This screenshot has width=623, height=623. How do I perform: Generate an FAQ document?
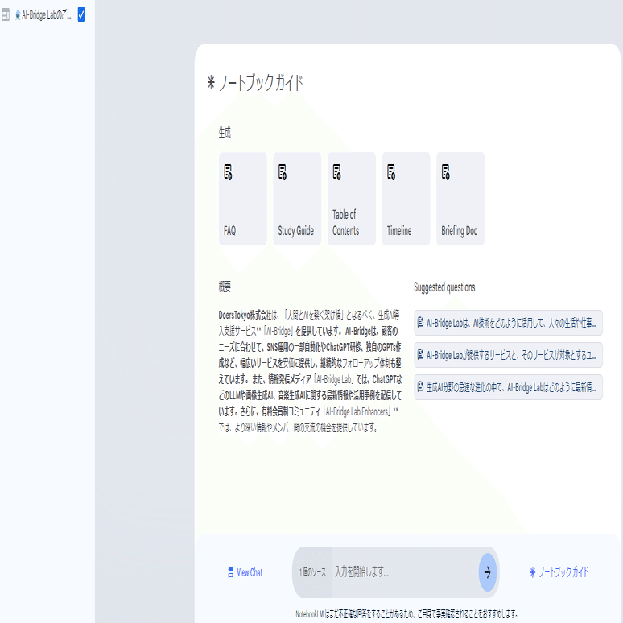242,199
